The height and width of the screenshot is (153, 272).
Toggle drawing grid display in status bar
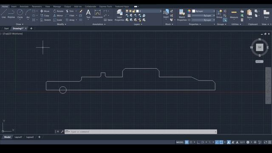pos(187,142)
